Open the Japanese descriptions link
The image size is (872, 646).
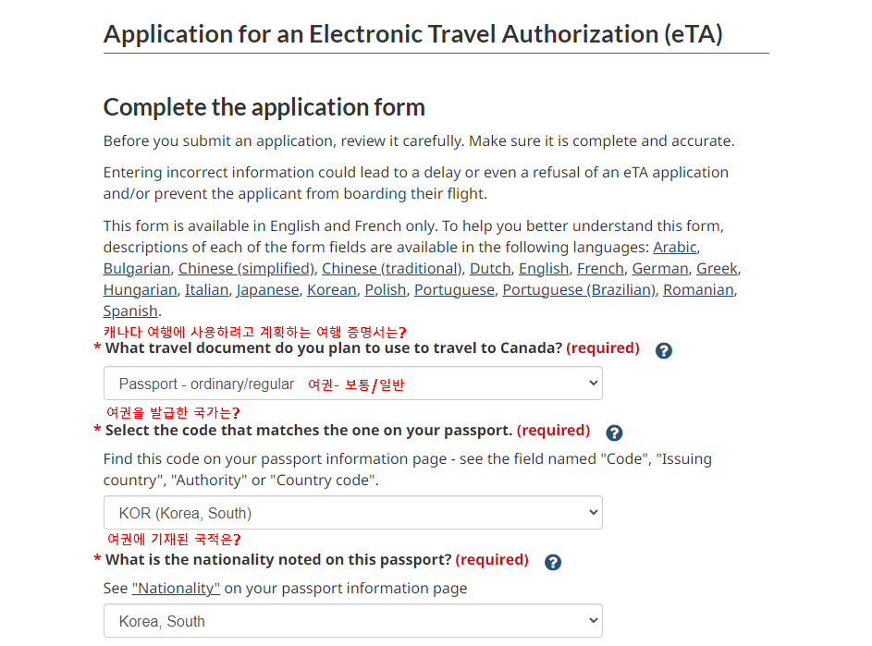(x=267, y=289)
